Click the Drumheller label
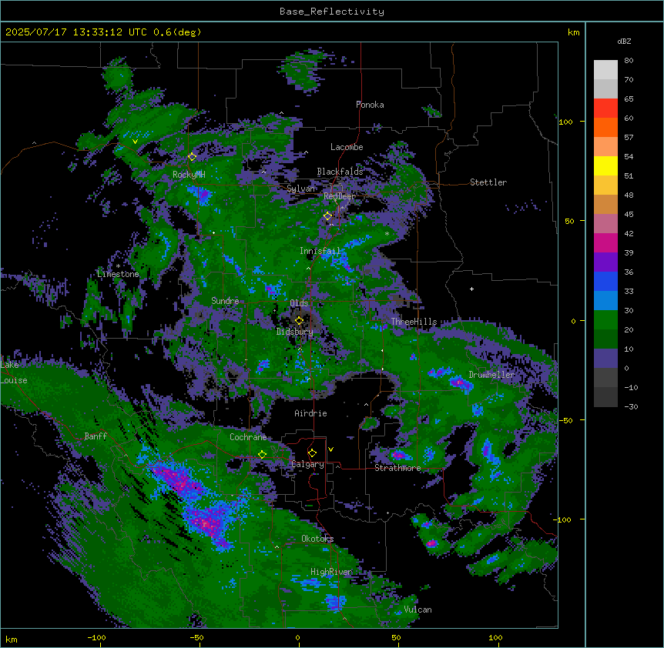664x648 pixels. point(491,375)
